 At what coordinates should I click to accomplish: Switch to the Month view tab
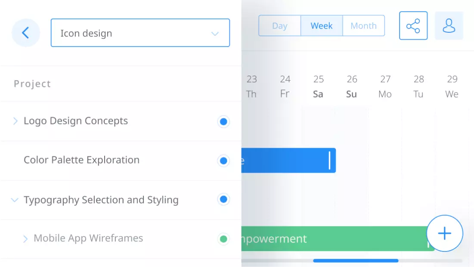click(x=363, y=26)
